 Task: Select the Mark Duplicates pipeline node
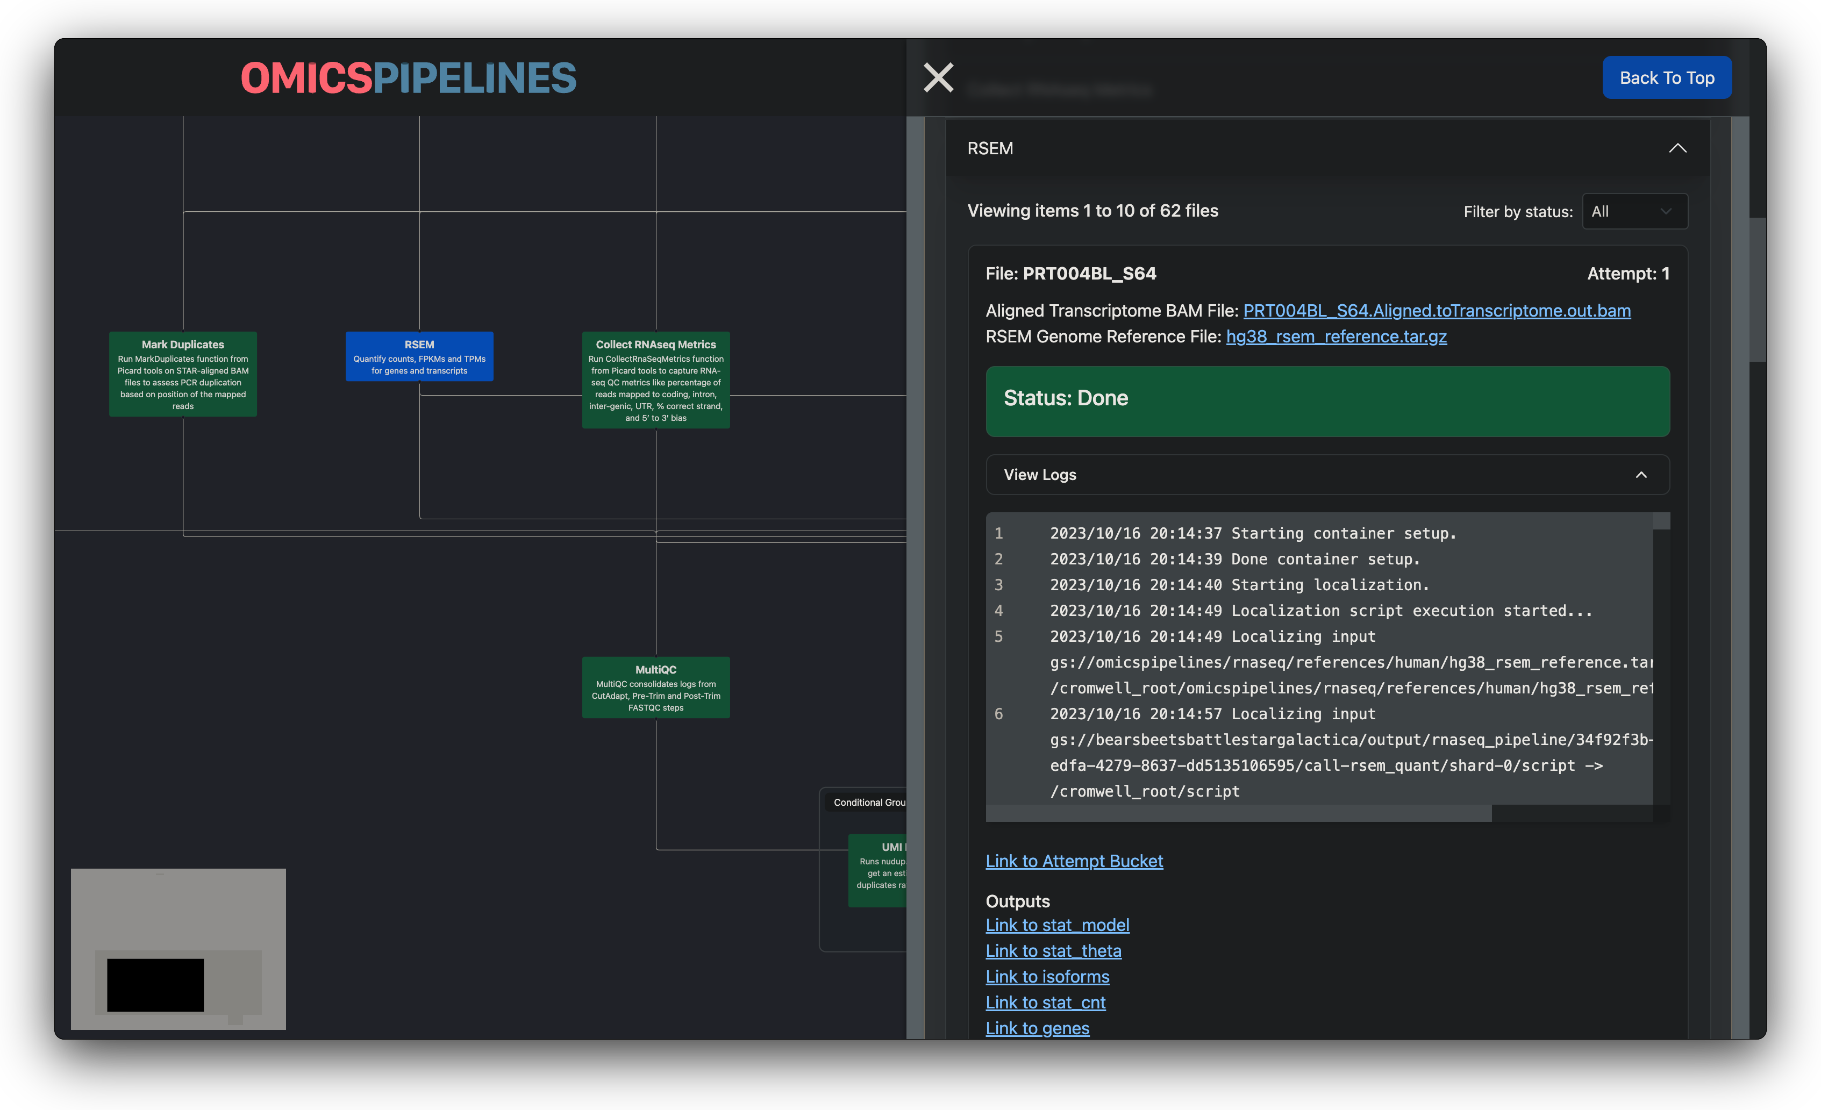(183, 374)
